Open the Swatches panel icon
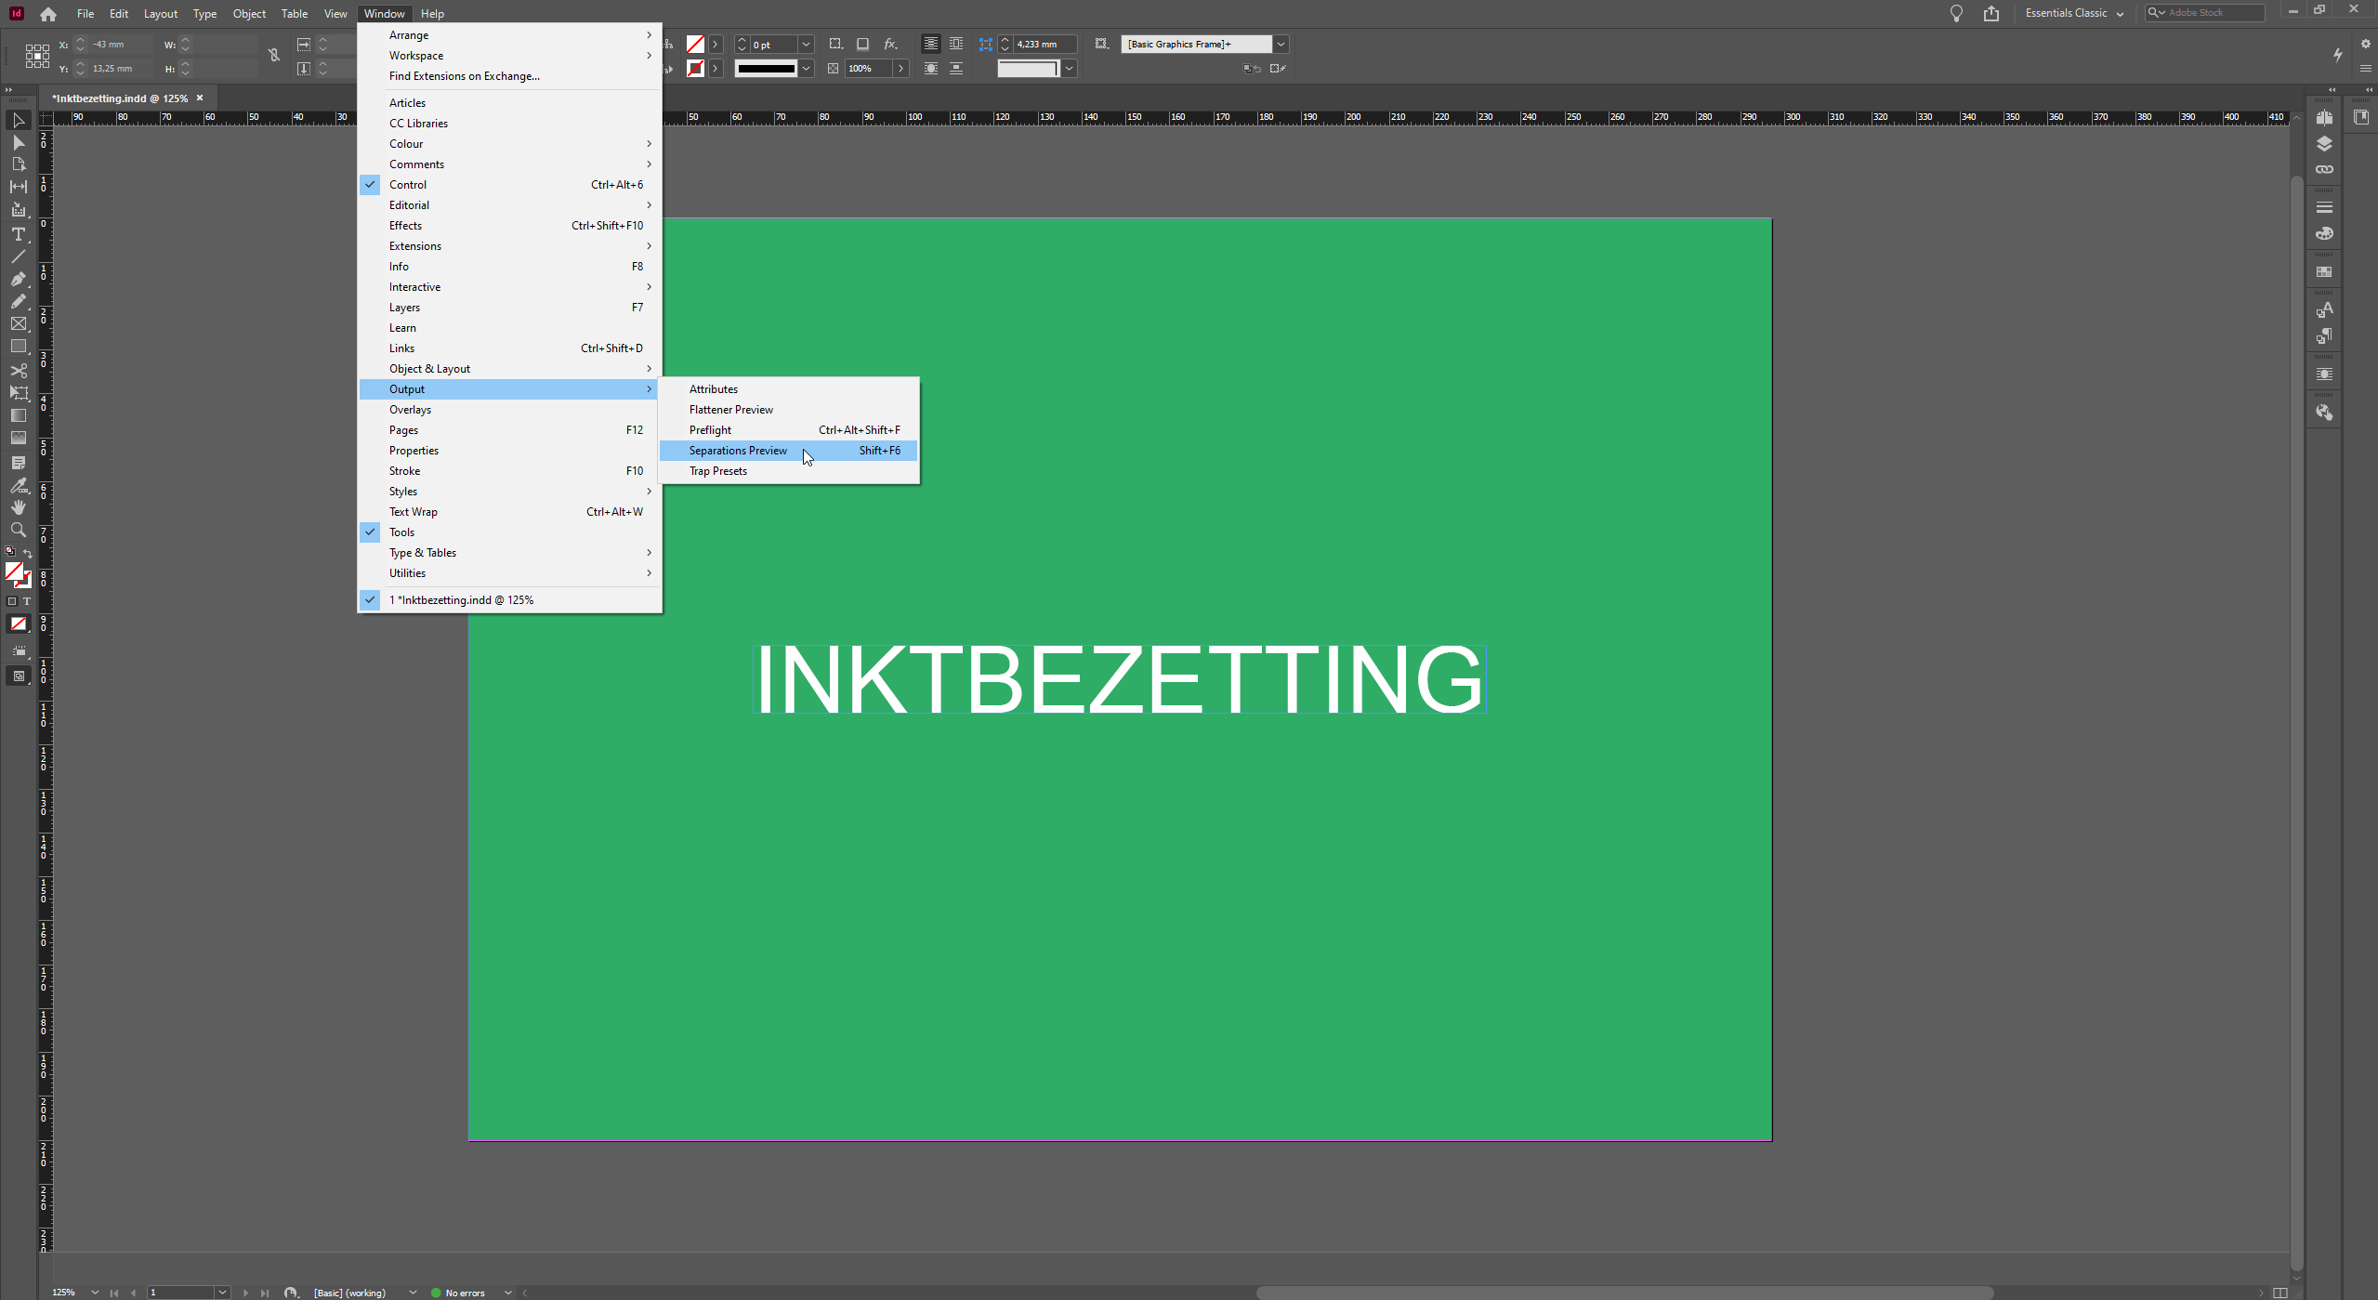This screenshot has height=1300, width=2378. tap(2324, 272)
